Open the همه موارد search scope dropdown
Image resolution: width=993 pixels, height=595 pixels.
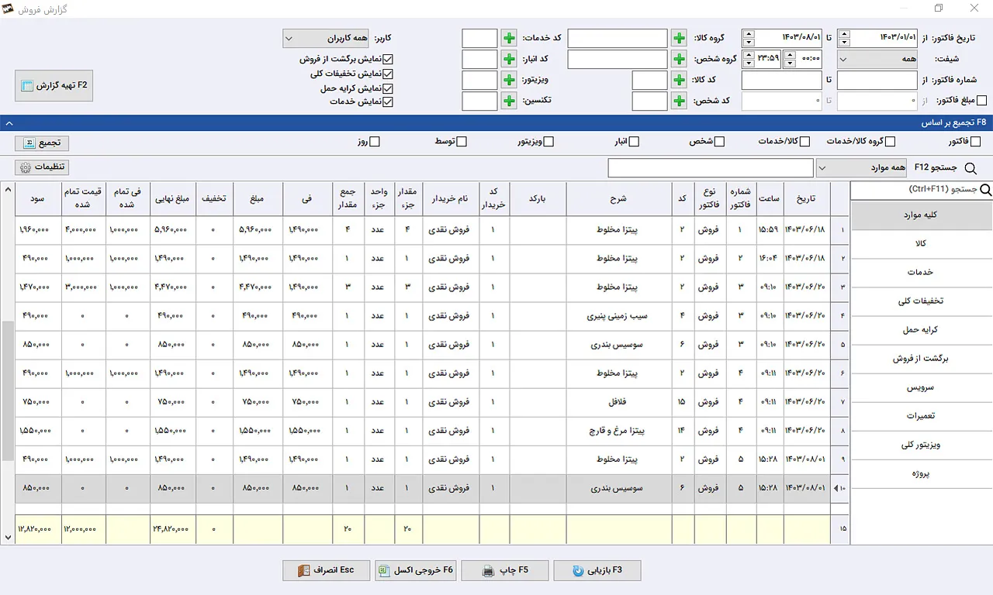(861, 168)
